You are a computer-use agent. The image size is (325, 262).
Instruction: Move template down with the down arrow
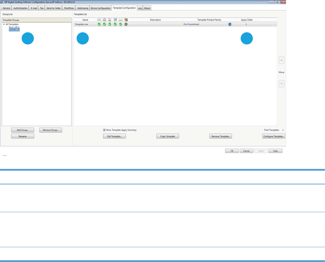click(x=281, y=84)
